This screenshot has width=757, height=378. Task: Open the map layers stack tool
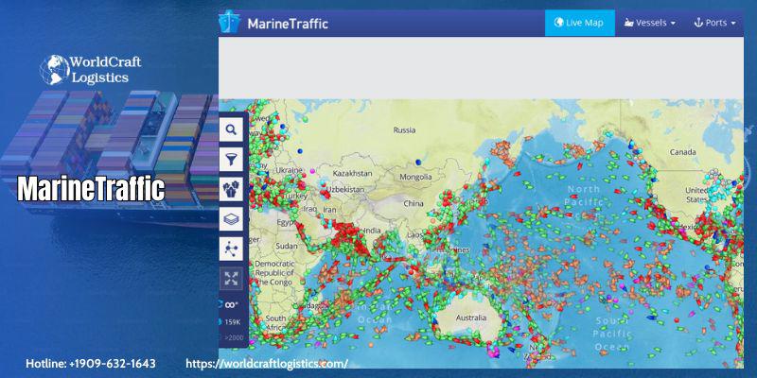[x=231, y=219]
